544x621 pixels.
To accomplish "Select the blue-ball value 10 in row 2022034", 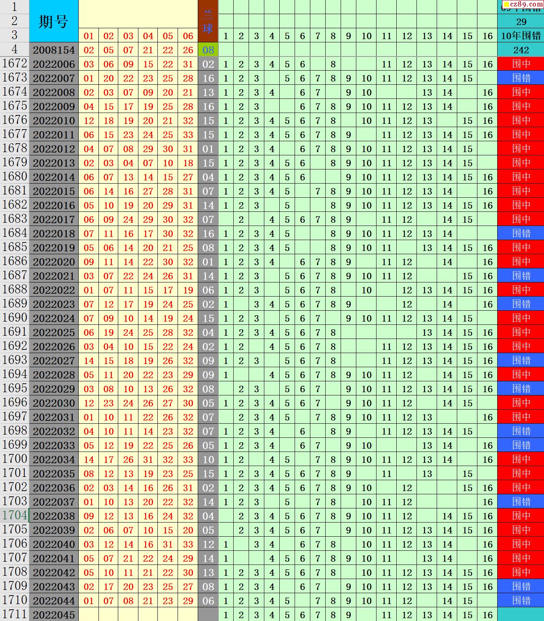I will click(208, 460).
